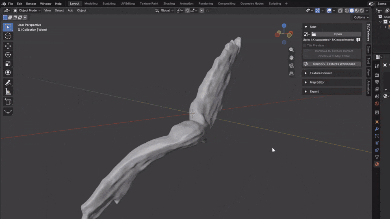Screen dimensions: 390x219
Task: Click Continue to Texture Correct button
Action: [332, 51]
